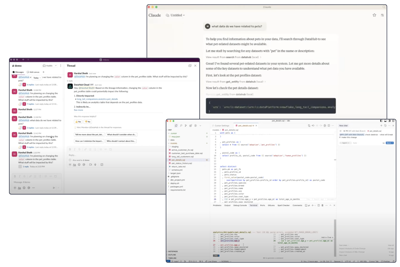Start a new chat with the plus in Cursor

(381, 125)
